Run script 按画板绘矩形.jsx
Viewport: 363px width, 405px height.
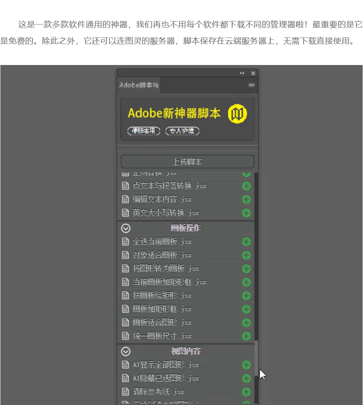tap(162, 295)
